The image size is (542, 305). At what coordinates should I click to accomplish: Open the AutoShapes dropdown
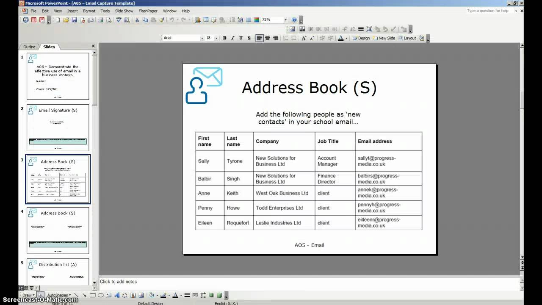(59, 295)
